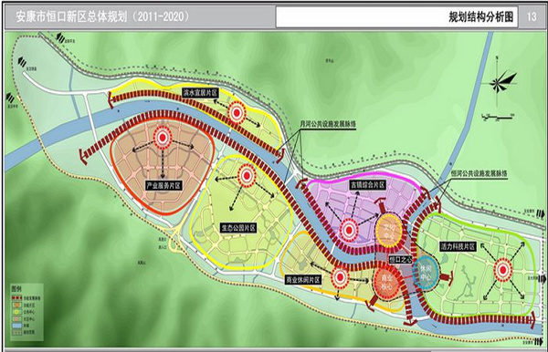Click the blue 休闲中心 circle
Image resolution: width=548 pixels, height=352 pixels.
425,273
